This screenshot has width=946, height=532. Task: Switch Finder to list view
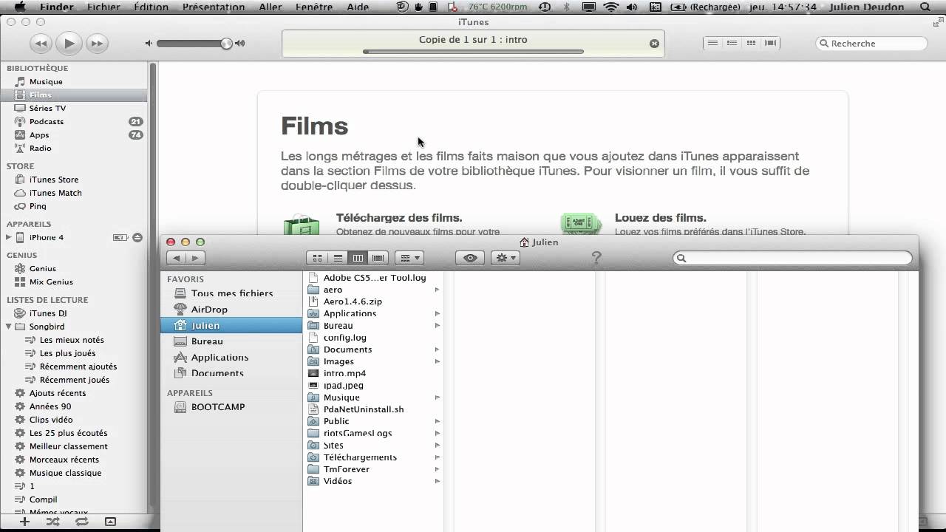coord(338,258)
